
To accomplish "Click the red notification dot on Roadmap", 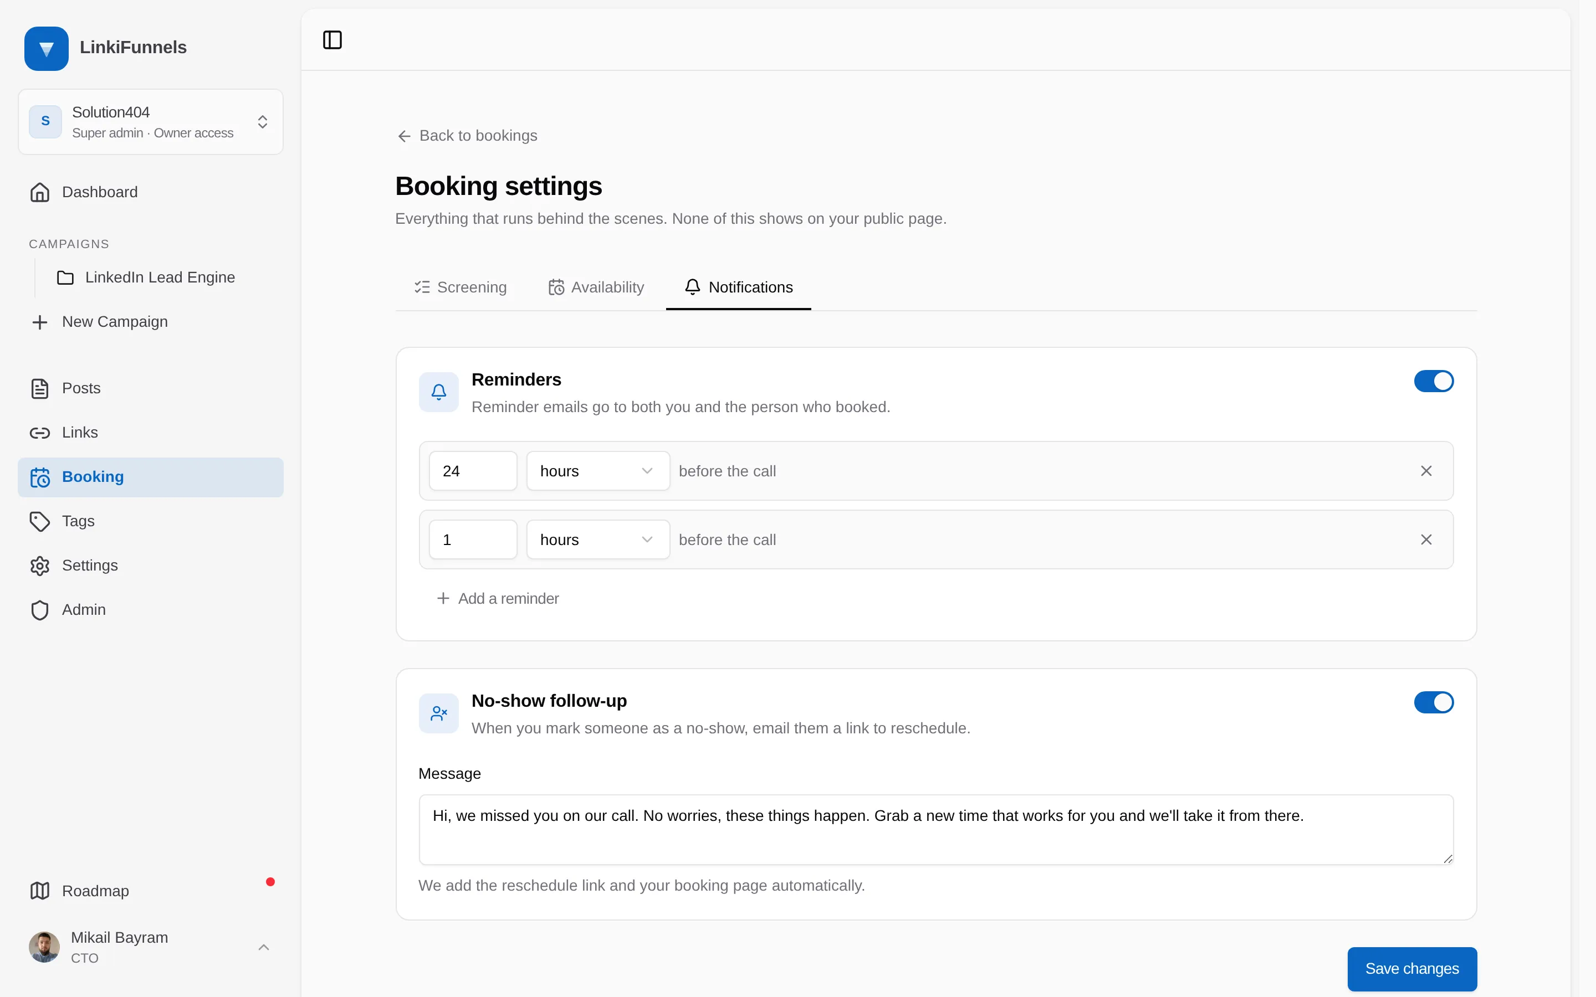I will point(270,882).
